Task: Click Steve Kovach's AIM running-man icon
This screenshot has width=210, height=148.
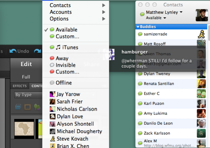Action: [x=53, y=139]
